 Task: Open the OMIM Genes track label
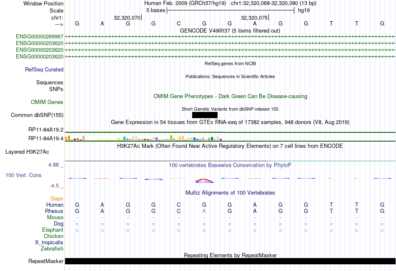click(47, 102)
